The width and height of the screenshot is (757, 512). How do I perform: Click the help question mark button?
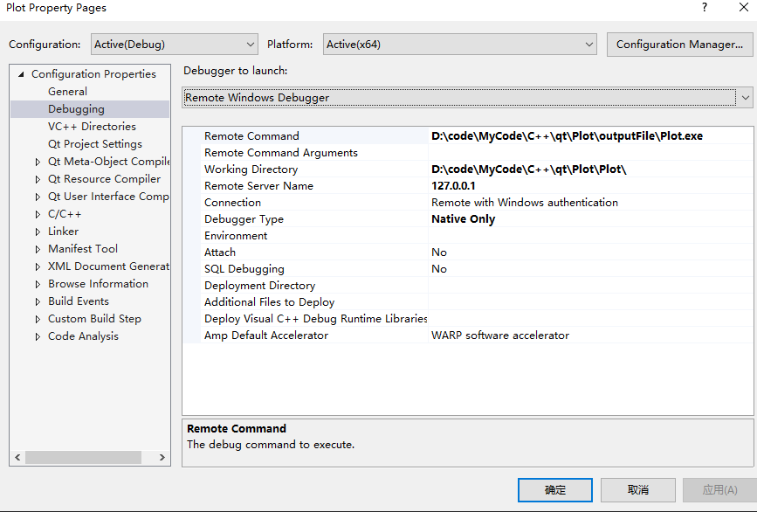click(705, 7)
